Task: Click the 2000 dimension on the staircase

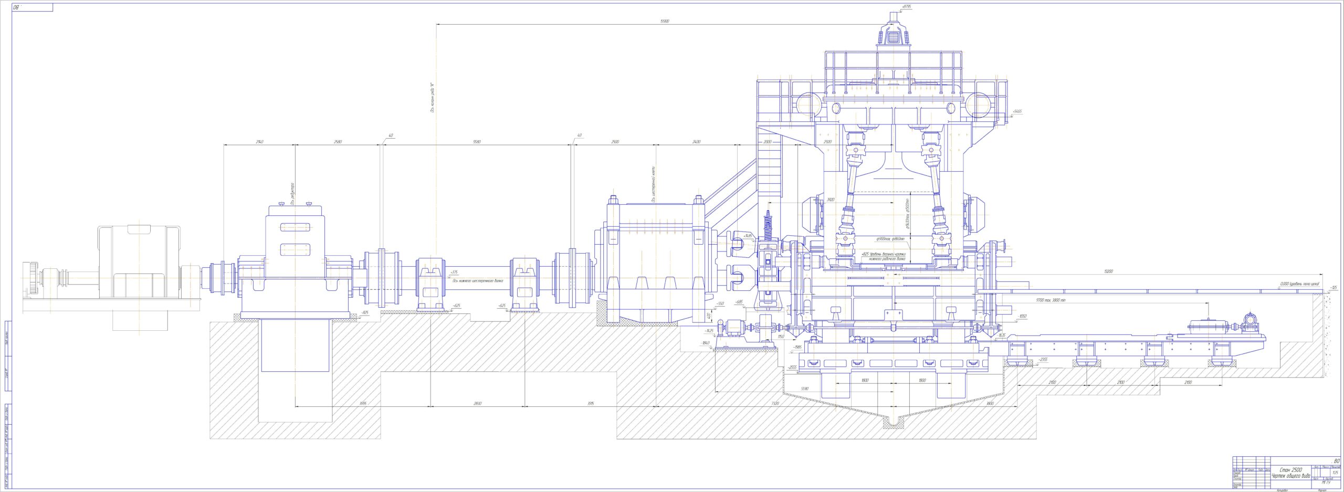Action: point(768,142)
